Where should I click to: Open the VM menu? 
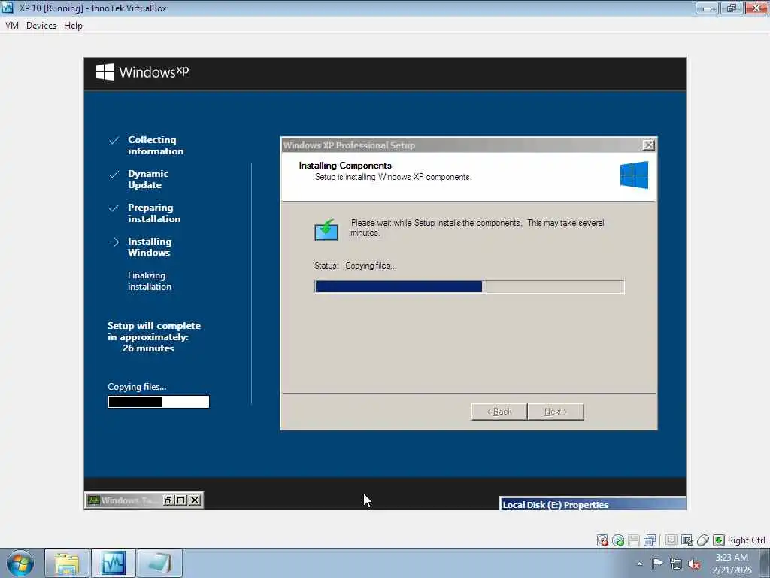click(x=12, y=26)
